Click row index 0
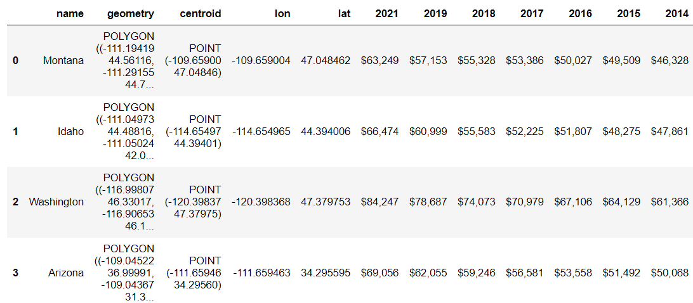The width and height of the screenshot is (693, 303). pos(15,60)
